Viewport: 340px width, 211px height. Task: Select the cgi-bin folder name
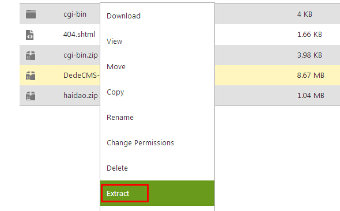pyautogui.click(x=75, y=14)
